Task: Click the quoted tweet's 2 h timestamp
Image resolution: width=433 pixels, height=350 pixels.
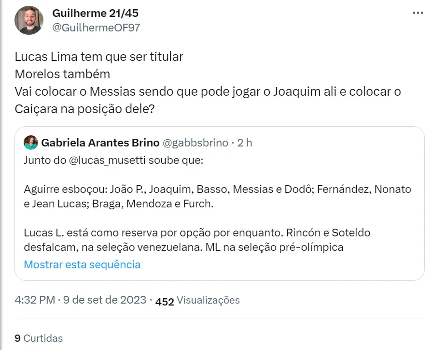Action: (x=245, y=143)
